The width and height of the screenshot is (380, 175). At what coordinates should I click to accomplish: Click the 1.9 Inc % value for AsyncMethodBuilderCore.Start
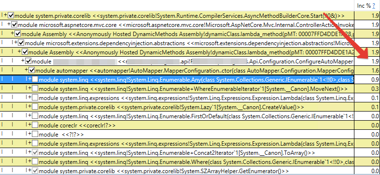click(375, 16)
